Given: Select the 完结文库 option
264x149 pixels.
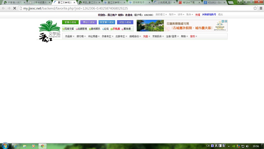Looking at the screenshot, I should tap(69, 29).
